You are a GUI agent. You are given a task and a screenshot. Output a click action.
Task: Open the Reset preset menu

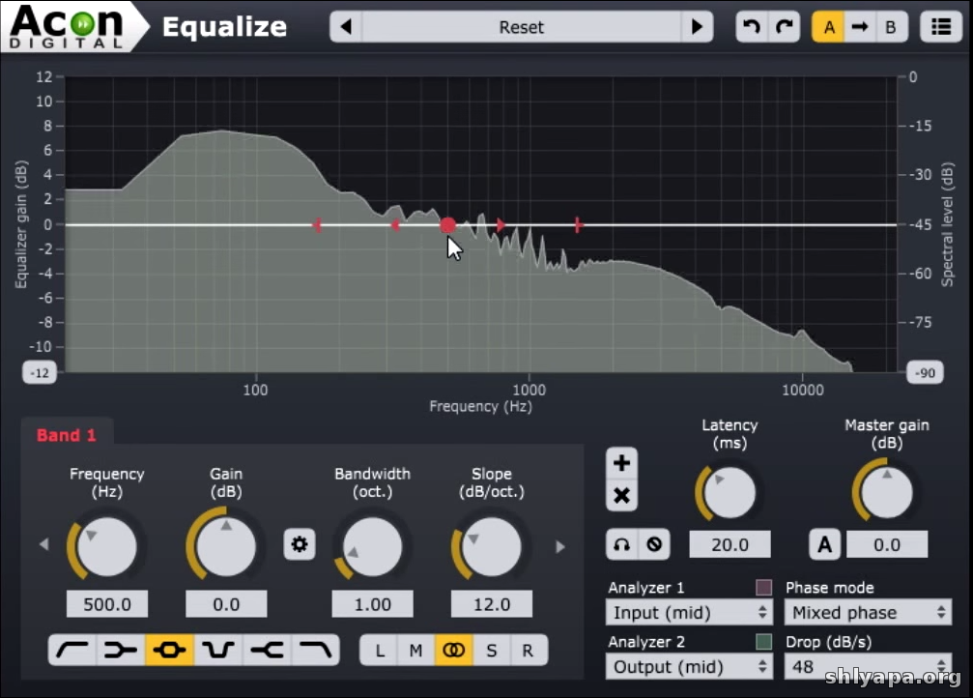tap(521, 27)
